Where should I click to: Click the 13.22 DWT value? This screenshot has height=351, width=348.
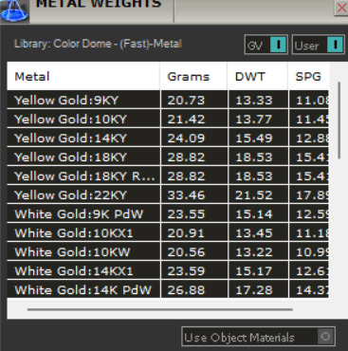tap(254, 252)
